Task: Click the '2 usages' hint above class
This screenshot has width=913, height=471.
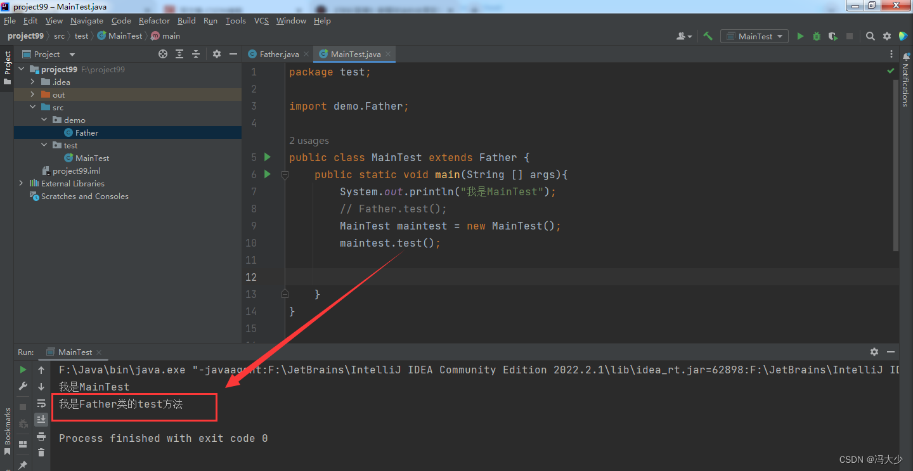Action: (x=309, y=141)
